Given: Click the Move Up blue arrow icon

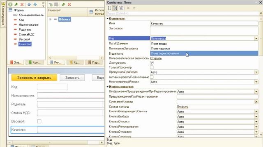Looking at the screenshot, I should point(29,4).
